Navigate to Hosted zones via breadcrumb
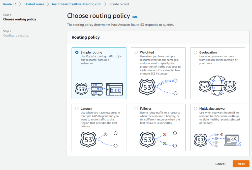The height and width of the screenshot is (170, 252). tap(34, 4)
